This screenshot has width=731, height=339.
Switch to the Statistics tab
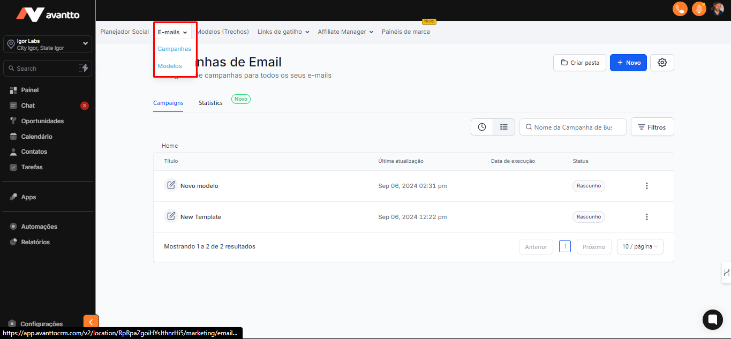click(210, 103)
